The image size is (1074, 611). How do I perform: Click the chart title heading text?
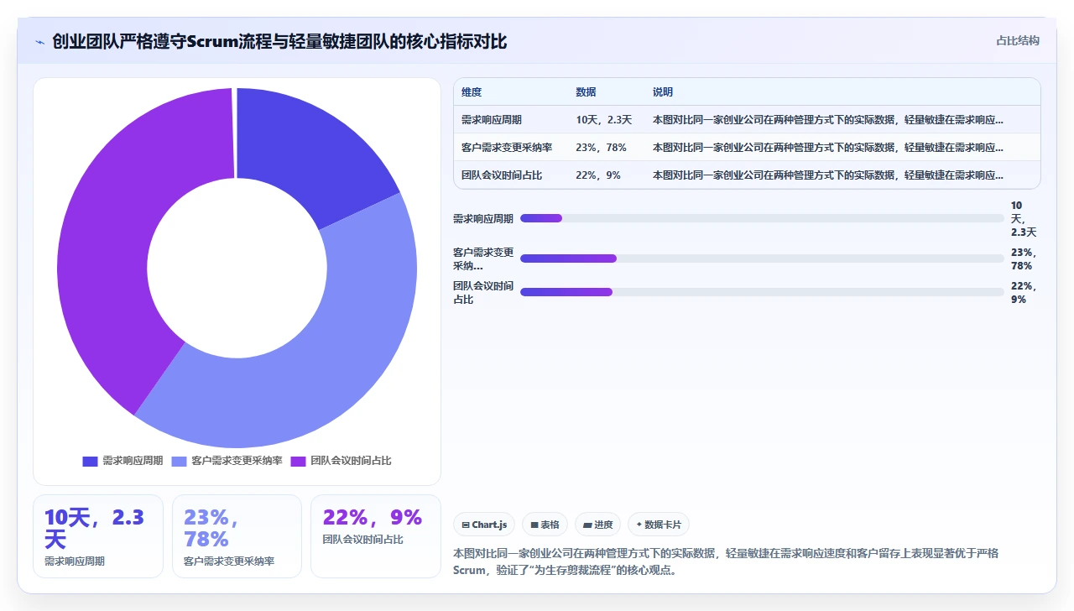pyautogui.click(x=279, y=41)
